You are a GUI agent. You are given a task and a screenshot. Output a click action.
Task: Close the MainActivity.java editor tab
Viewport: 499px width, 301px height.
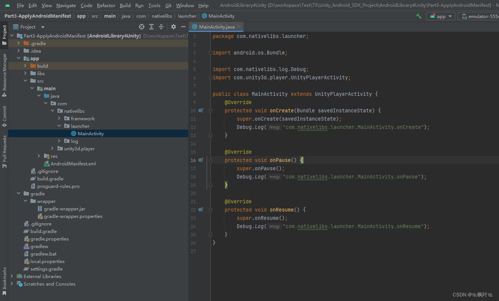coord(239,27)
